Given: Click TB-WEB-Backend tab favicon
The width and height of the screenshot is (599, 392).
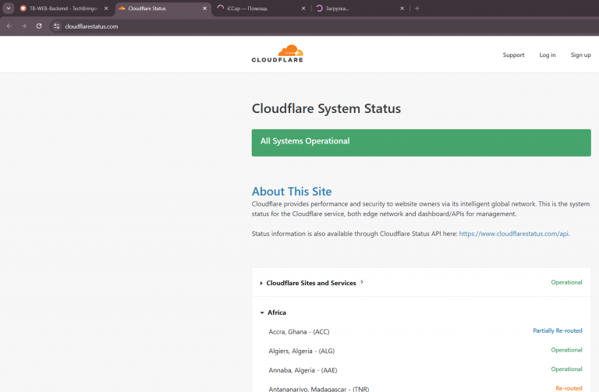Looking at the screenshot, I should tap(23, 9).
